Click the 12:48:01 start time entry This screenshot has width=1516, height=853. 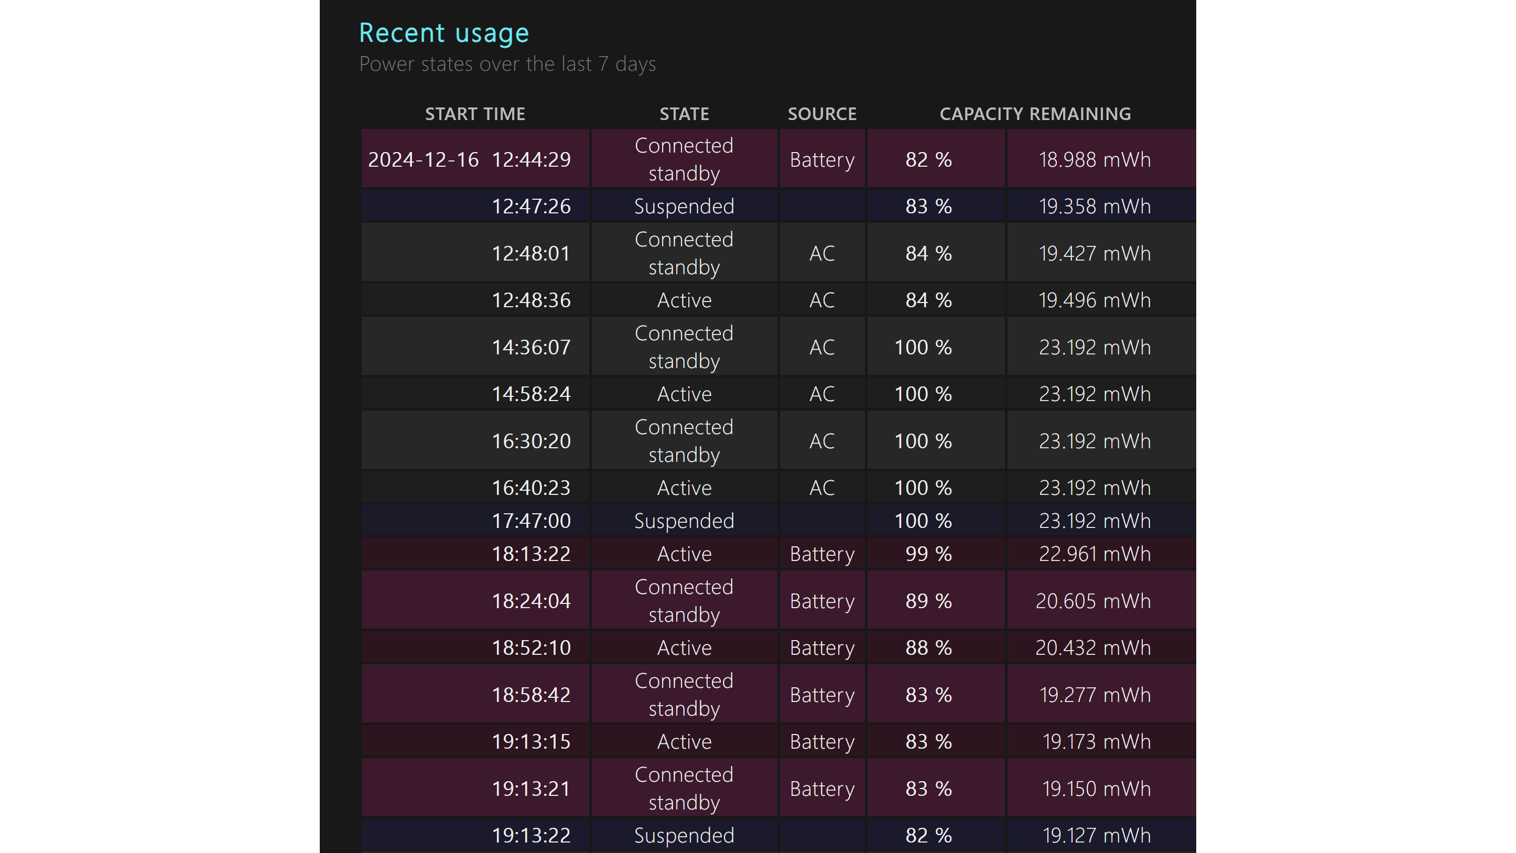point(531,253)
